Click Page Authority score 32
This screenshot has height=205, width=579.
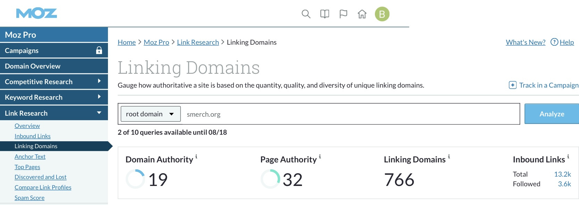(293, 180)
